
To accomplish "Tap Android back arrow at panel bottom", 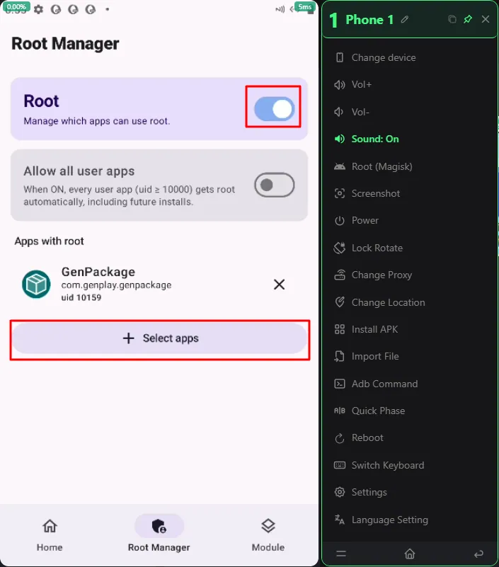I will (478, 554).
